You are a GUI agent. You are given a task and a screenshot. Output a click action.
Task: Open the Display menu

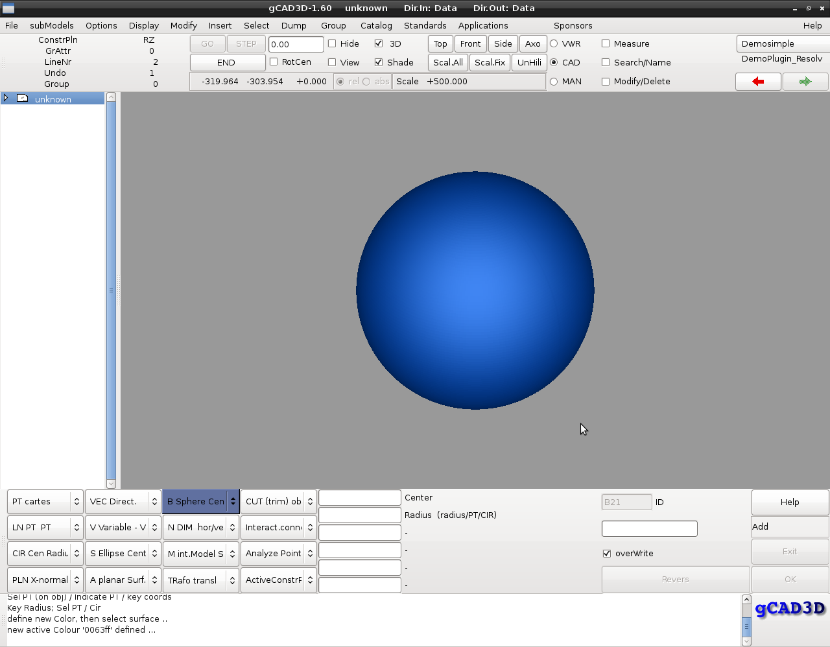(144, 25)
